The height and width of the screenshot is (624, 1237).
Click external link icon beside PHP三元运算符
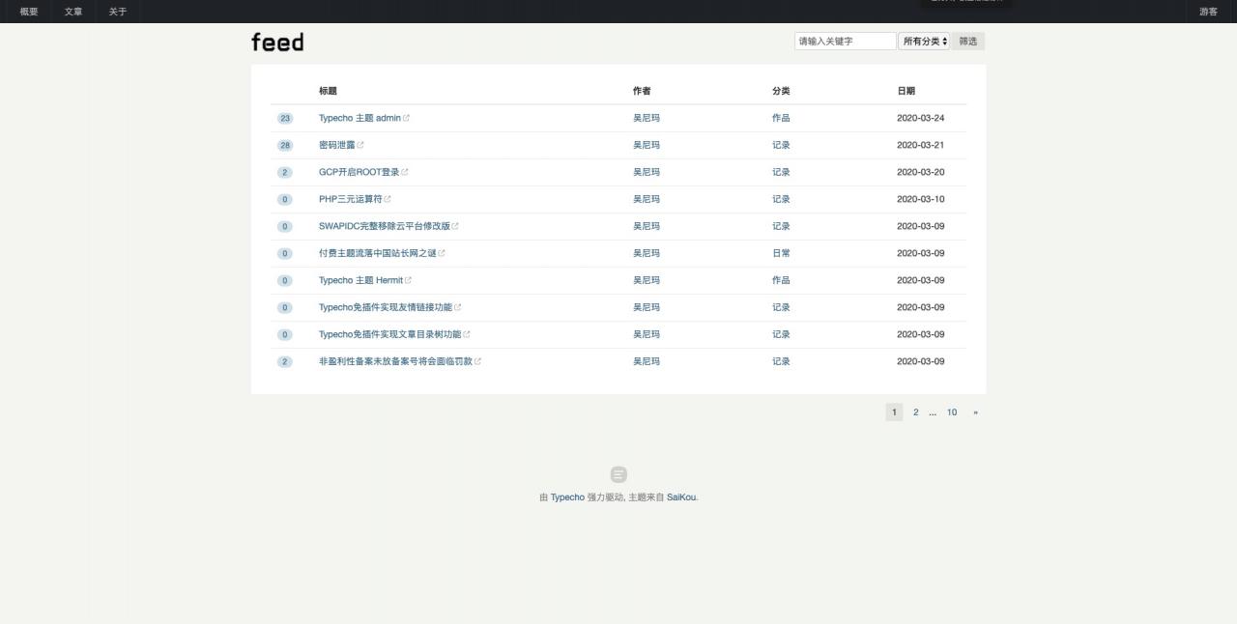(388, 199)
